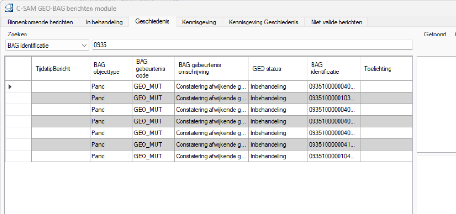Click Constatering afwijkende in the 0935100000103... row
Viewport: 456px width, 214px height.
click(212, 98)
